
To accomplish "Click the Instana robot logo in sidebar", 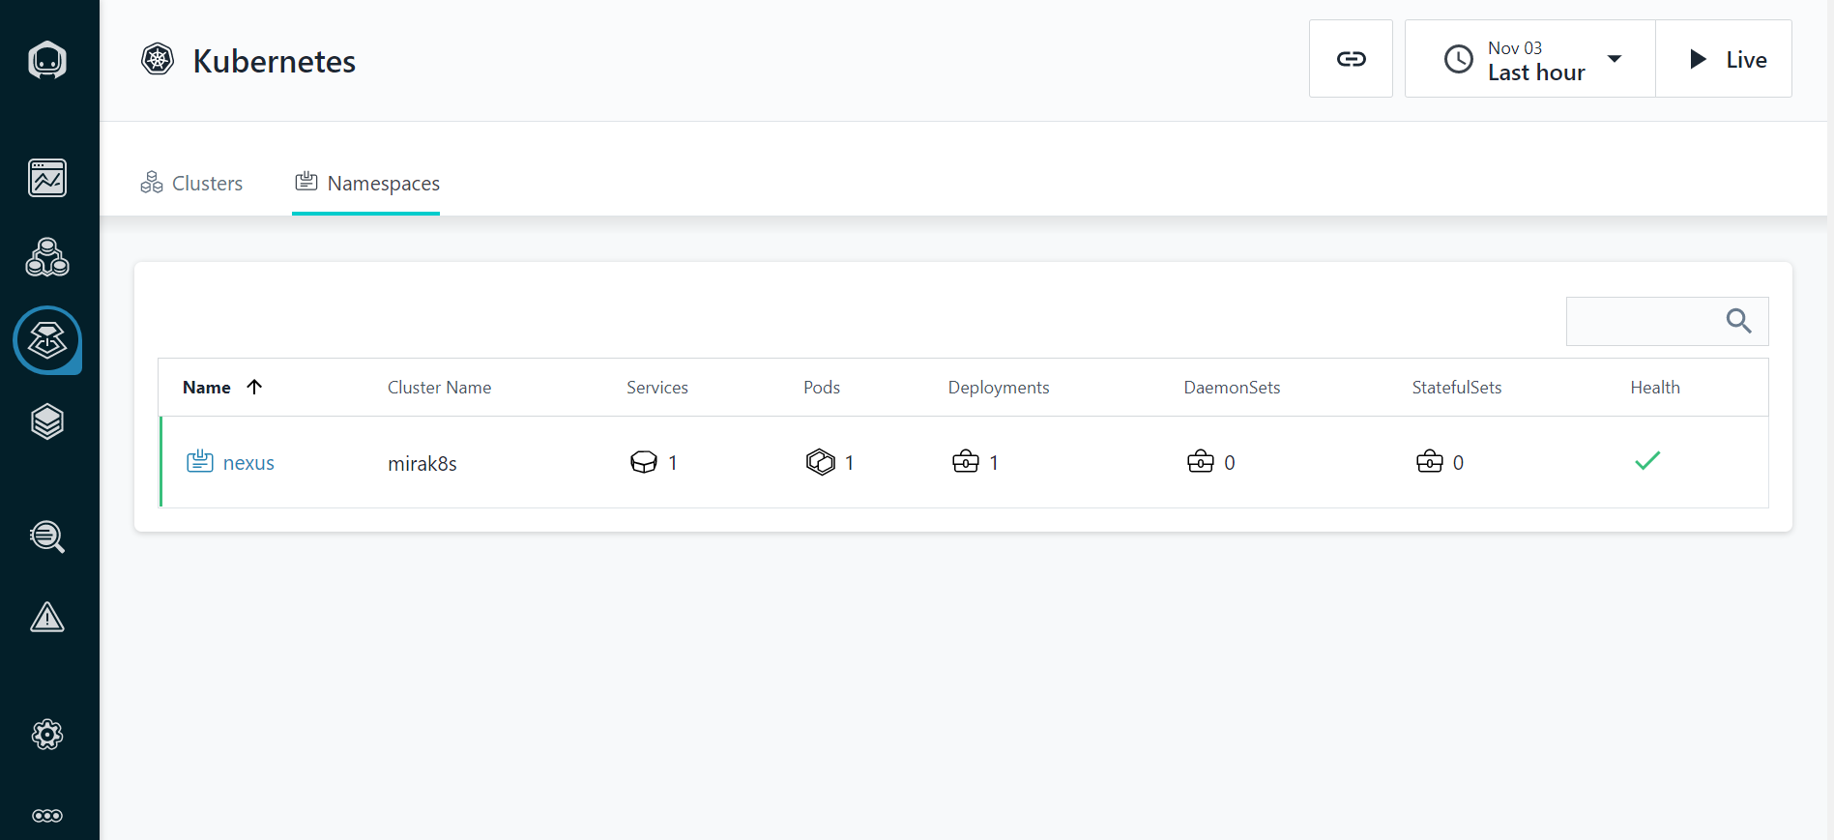I will 47,60.
